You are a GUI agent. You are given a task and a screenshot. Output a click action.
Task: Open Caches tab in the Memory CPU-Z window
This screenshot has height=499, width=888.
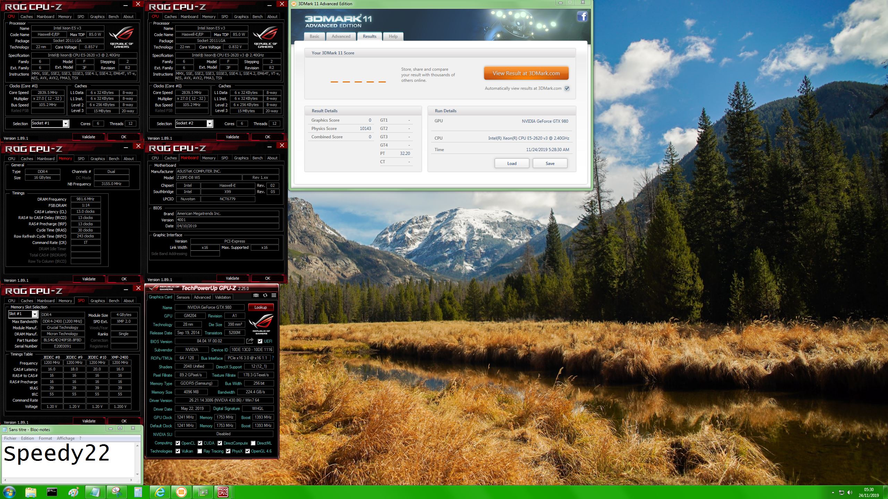click(27, 159)
